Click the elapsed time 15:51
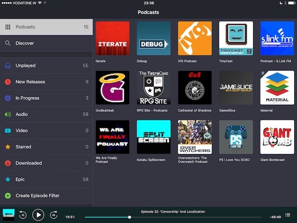The height and width of the screenshot is (223, 297). (70, 217)
